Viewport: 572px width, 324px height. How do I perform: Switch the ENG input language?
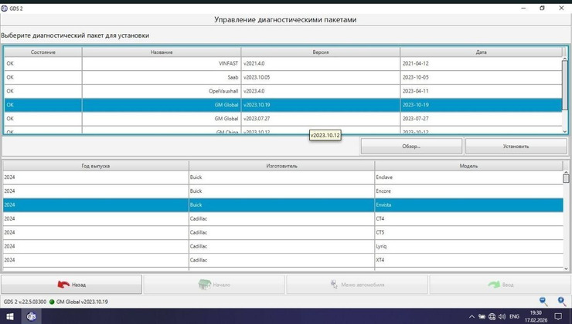(514, 316)
